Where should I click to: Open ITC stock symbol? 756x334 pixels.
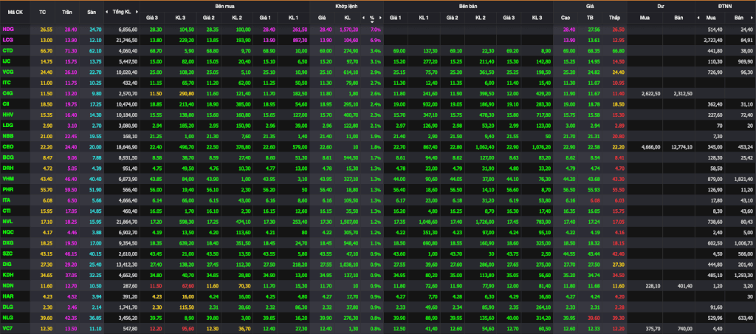[7, 82]
